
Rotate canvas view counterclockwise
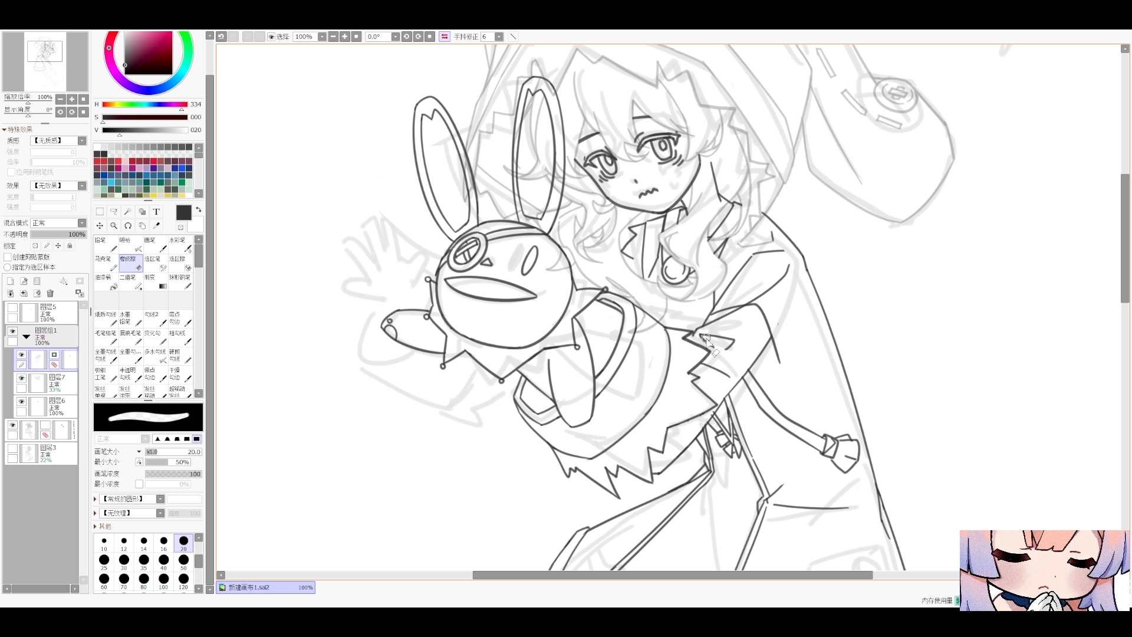[406, 37]
